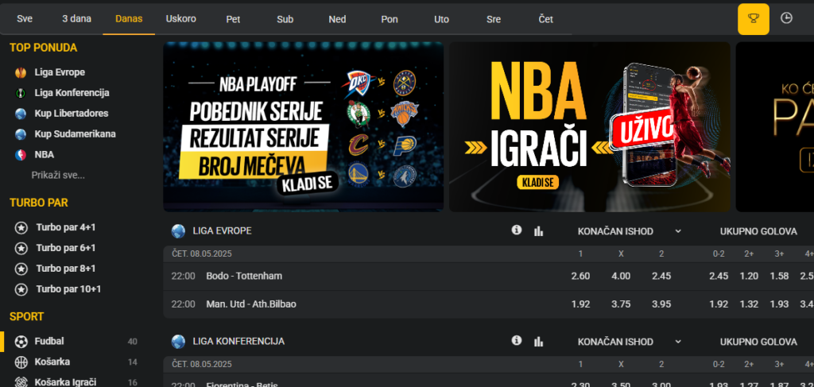Click the star icon for Turbo par 10+1
Image resolution: width=814 pixels, height=387 pixels.
21,289
